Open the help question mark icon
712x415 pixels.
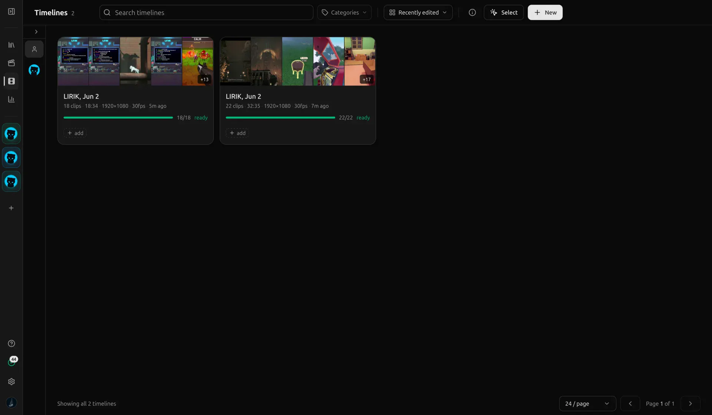[x=11, y=344]
